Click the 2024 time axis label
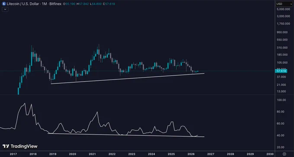The width and height of the screenshot is (294, 157). pos(151,154)
